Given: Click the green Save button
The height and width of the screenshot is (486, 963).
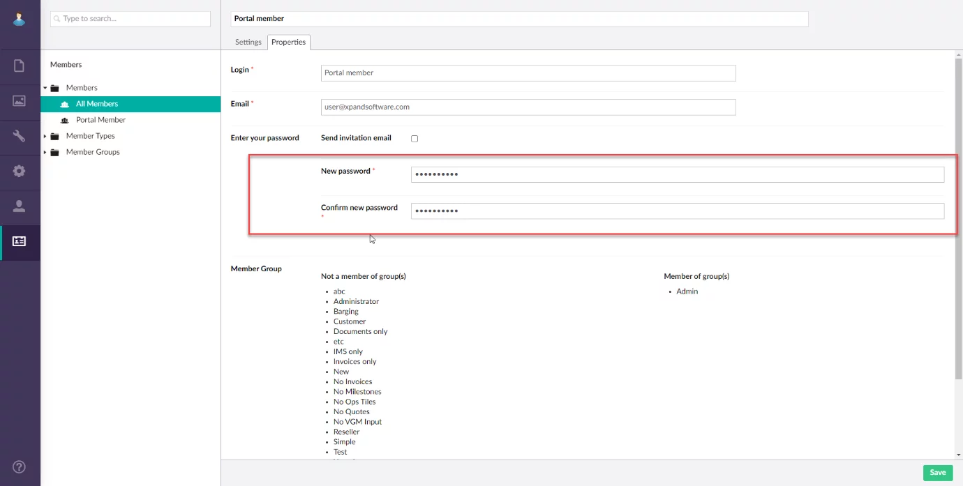Looking at the screenshot, I should pos(937,473).
